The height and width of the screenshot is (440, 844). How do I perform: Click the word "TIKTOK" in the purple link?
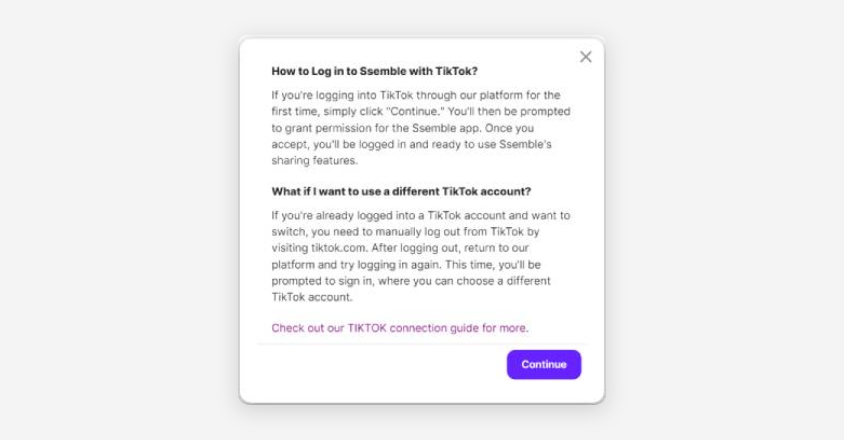(x=367, y=328)
